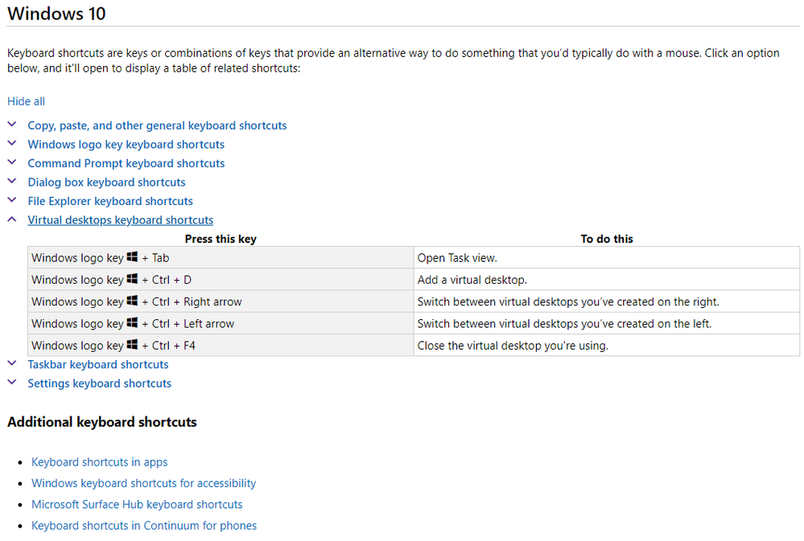
Task: Click the 'Additional keyboard shortcuts' heading
Action: [x=102, y=422]
